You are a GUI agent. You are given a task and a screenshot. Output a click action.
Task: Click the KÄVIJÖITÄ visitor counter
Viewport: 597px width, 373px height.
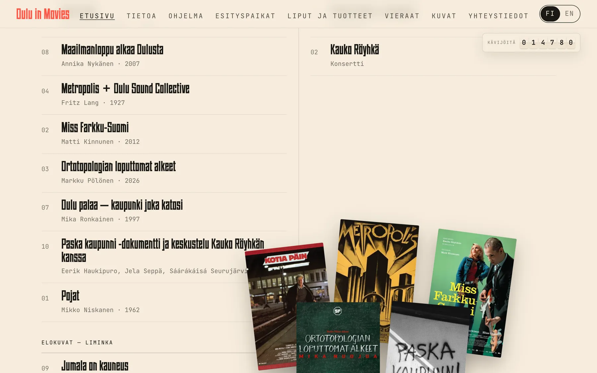click(x=531, y=42)
